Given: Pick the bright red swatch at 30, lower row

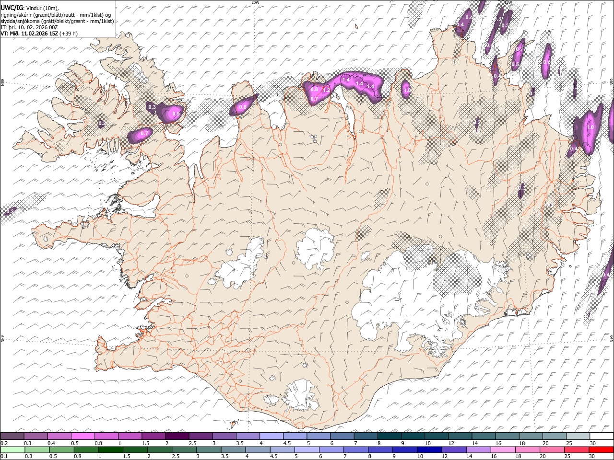Looking at the screenshot, I should 601,449.
